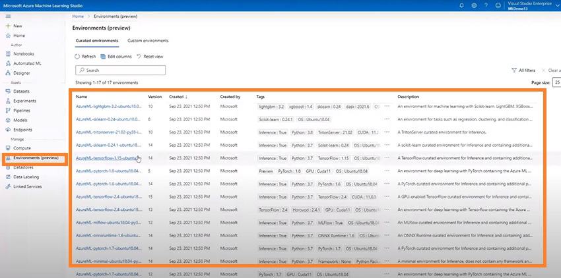This screenshot has height=278, width=561.
Task: Go to Home in the left sidebar
Action: pyautogui.click(x=15, y=36)
